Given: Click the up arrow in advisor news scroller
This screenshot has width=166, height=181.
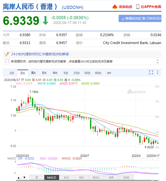Looking at the screenshot, I should [x=158, y=60].
